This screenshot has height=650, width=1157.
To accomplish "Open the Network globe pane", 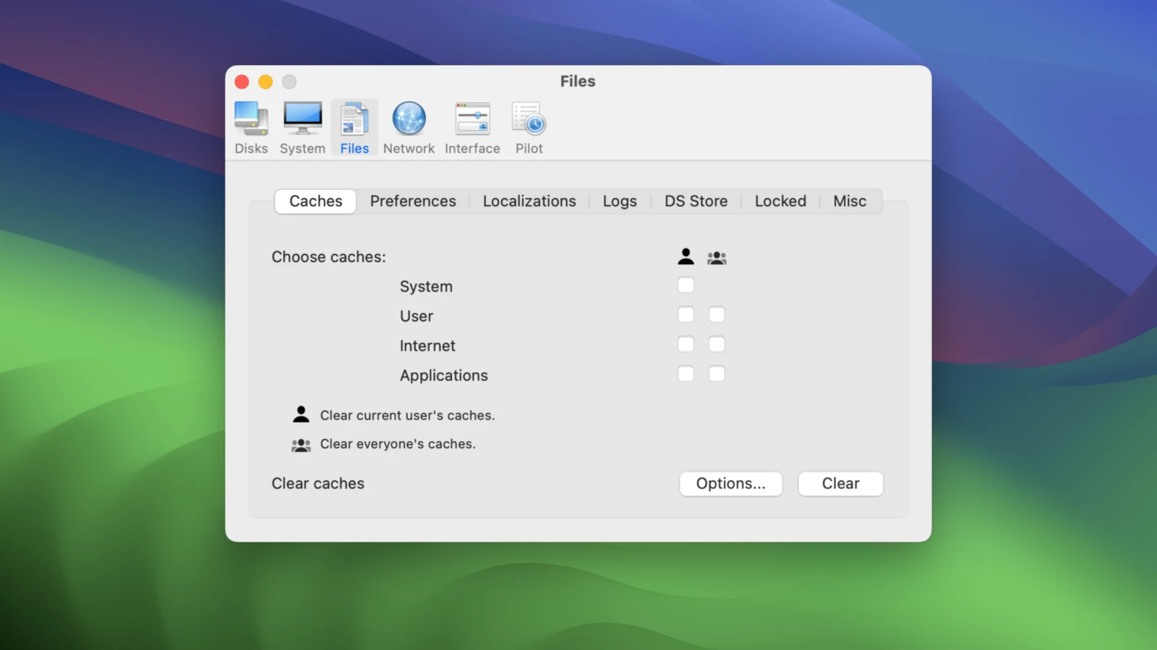I will coord(409,127).
